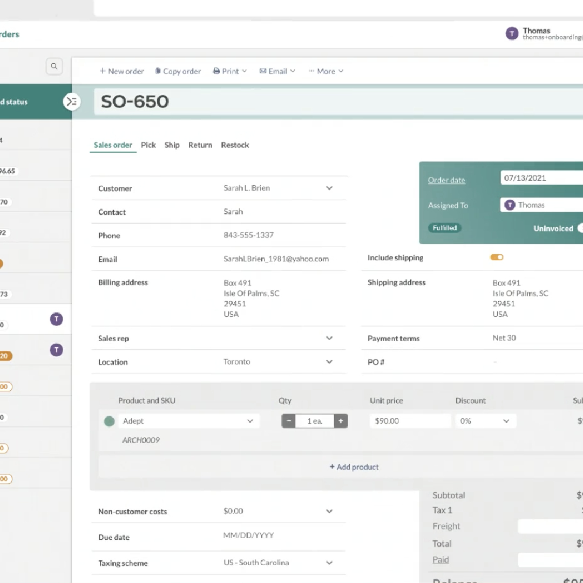Click the Fulfilled status badge
The width and height of the screenshot is (583, 583).
[x=444, y=228]
